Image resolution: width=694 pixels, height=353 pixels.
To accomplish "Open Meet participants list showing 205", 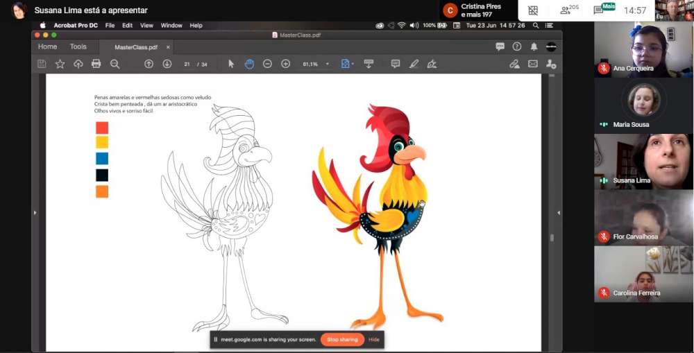I will 569,10.
